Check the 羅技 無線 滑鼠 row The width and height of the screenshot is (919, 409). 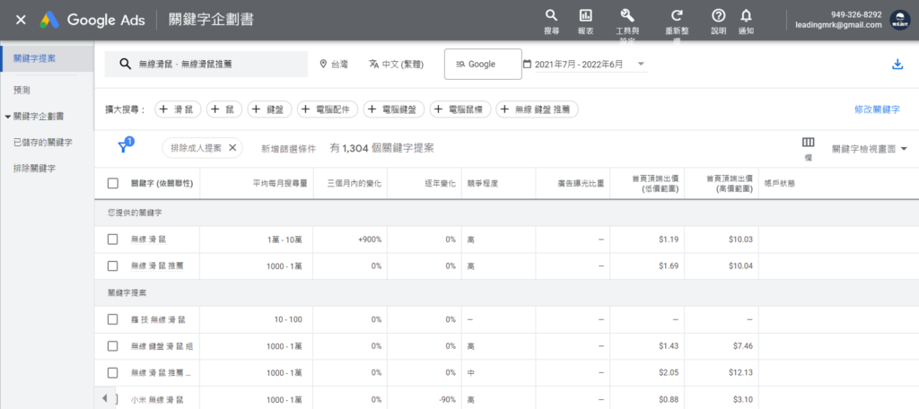tap(113, 319)
